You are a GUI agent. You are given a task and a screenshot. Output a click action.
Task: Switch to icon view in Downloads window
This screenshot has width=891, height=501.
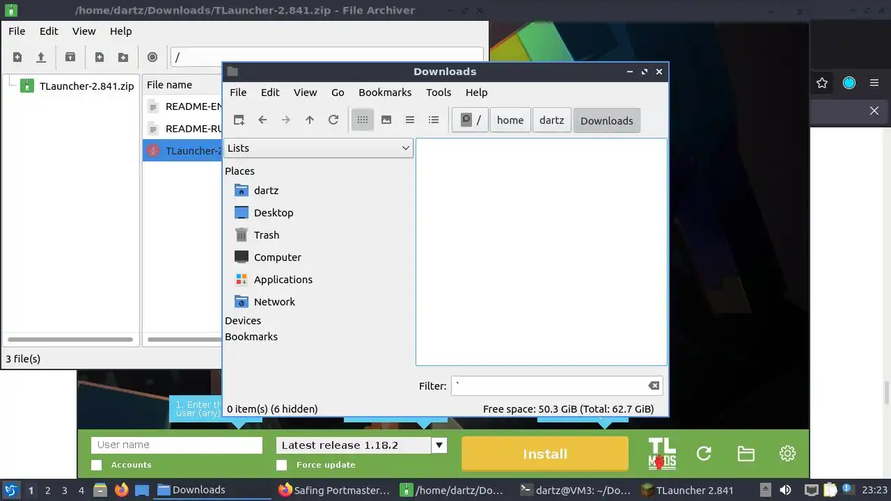(363, 120)
